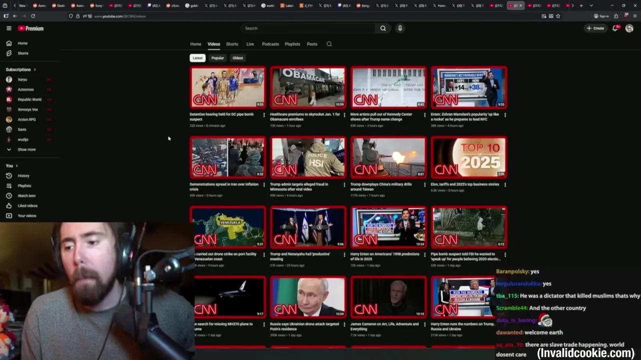Switch to the channel Shorts tab

tap(232, 44)
